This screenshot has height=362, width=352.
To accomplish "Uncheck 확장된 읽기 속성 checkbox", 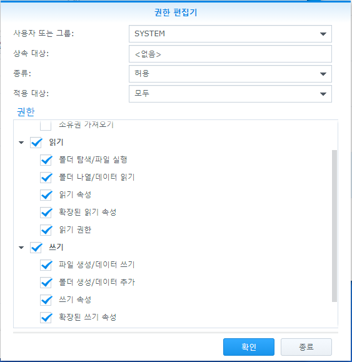I will tap(46, 213).
